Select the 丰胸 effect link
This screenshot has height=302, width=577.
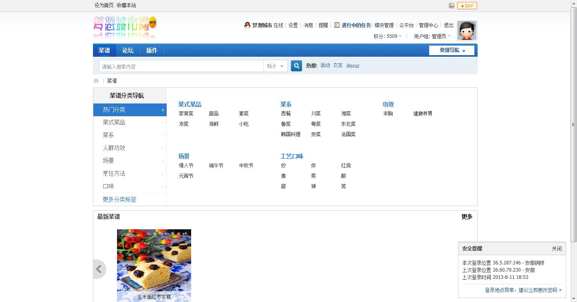(388, 113)
